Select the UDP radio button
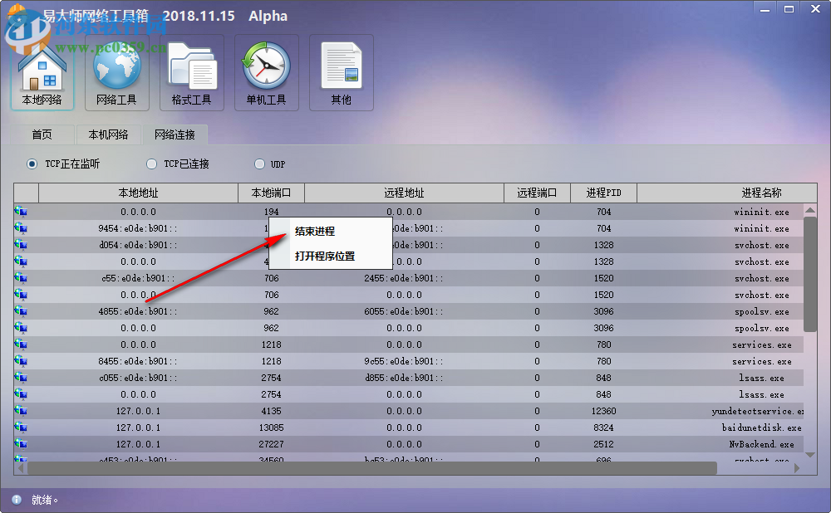Image resolution: width=831 pixels, height=513 pixels. tap(259, 164)
